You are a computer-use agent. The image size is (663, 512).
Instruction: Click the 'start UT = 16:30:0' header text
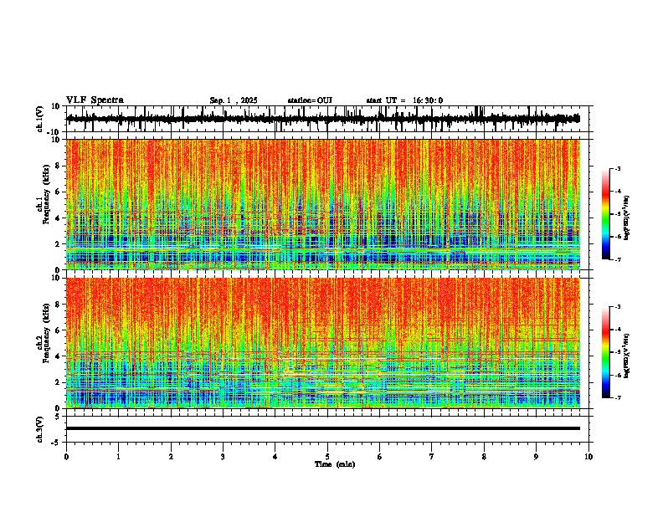(x=404, y=100)
